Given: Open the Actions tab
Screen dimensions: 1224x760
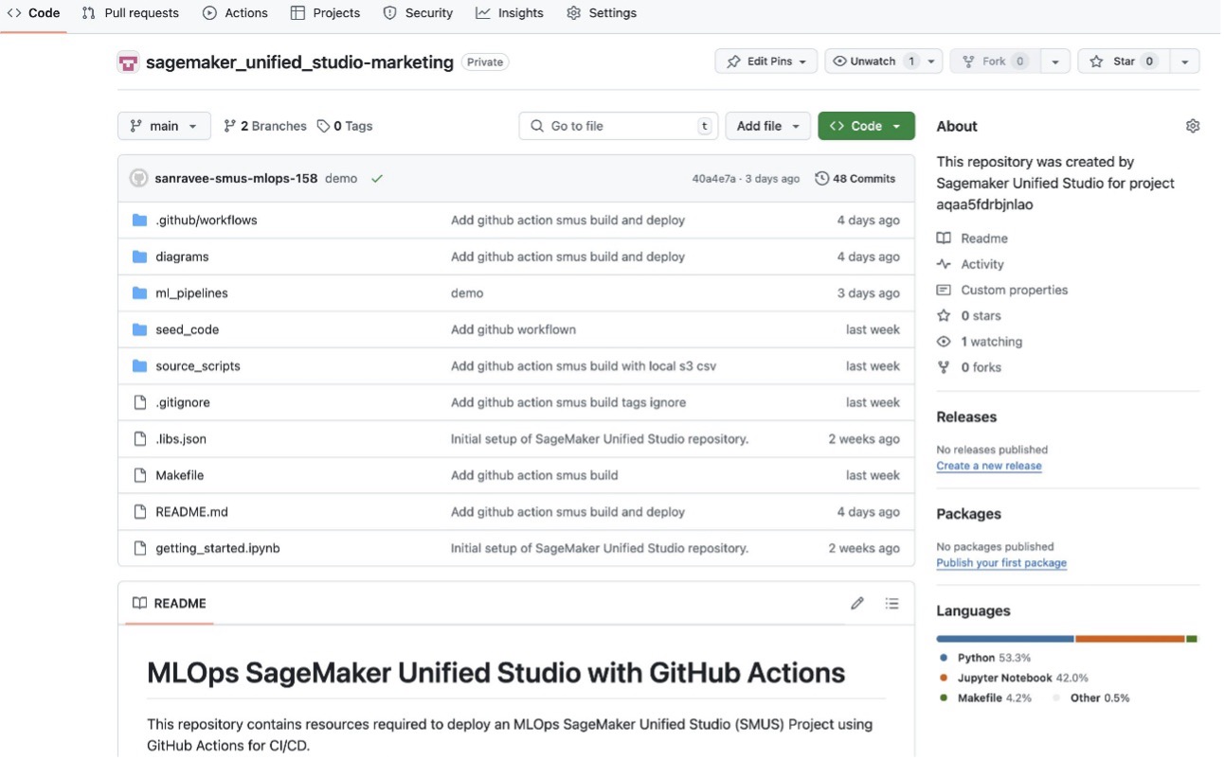Looking at the screenshot, I should coord(235,13).
